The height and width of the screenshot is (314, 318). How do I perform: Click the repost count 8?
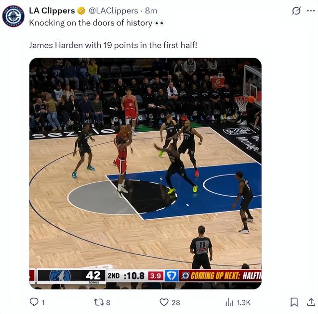[108, 302]
